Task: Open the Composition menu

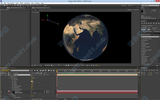Action: point(11,3)
